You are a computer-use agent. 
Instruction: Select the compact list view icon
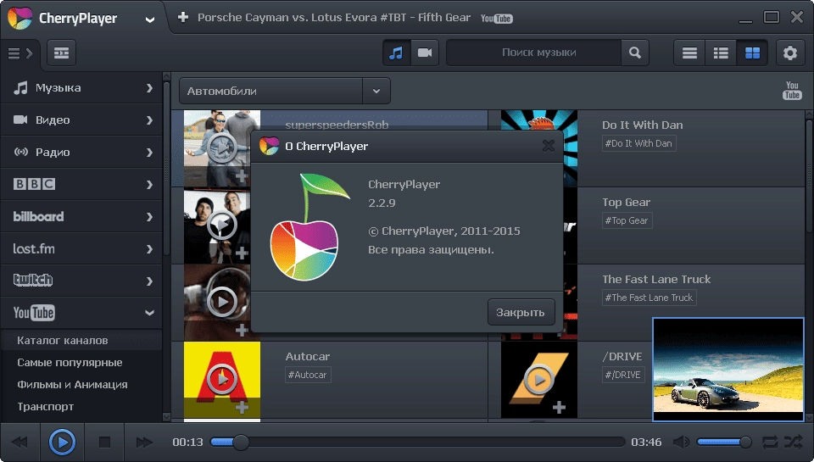point(689,53)
